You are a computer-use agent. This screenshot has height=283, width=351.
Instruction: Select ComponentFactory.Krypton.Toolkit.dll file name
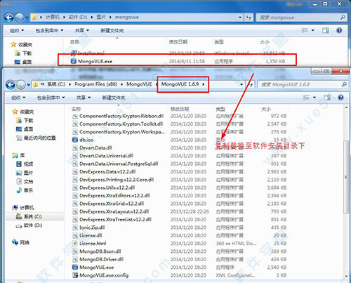(x=121, y=124)
